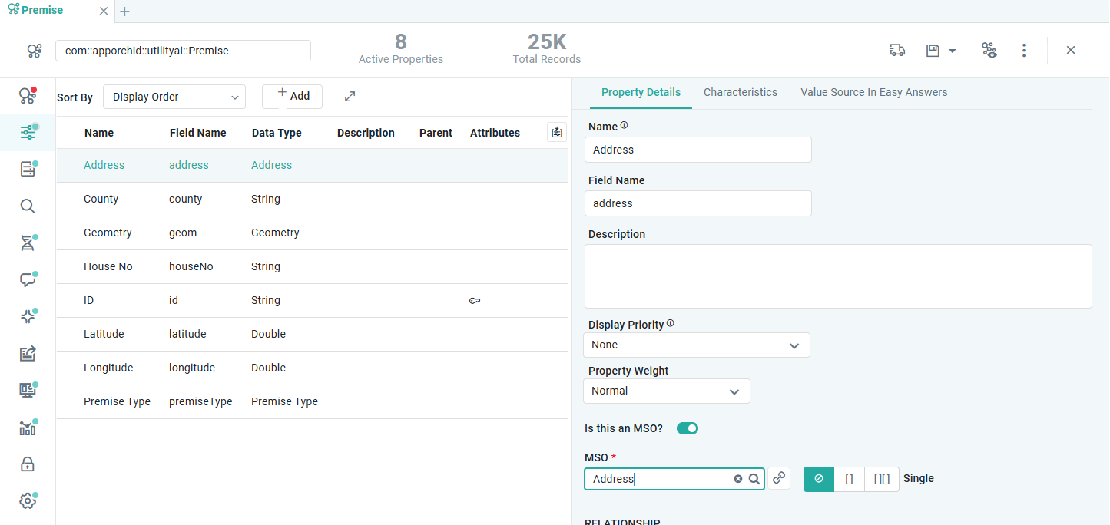Expand the Property Weight dropdown

[667, 391]
